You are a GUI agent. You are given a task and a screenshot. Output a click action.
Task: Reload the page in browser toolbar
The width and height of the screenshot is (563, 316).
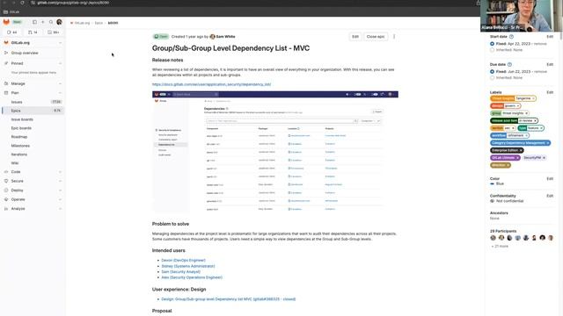[22, 3]
